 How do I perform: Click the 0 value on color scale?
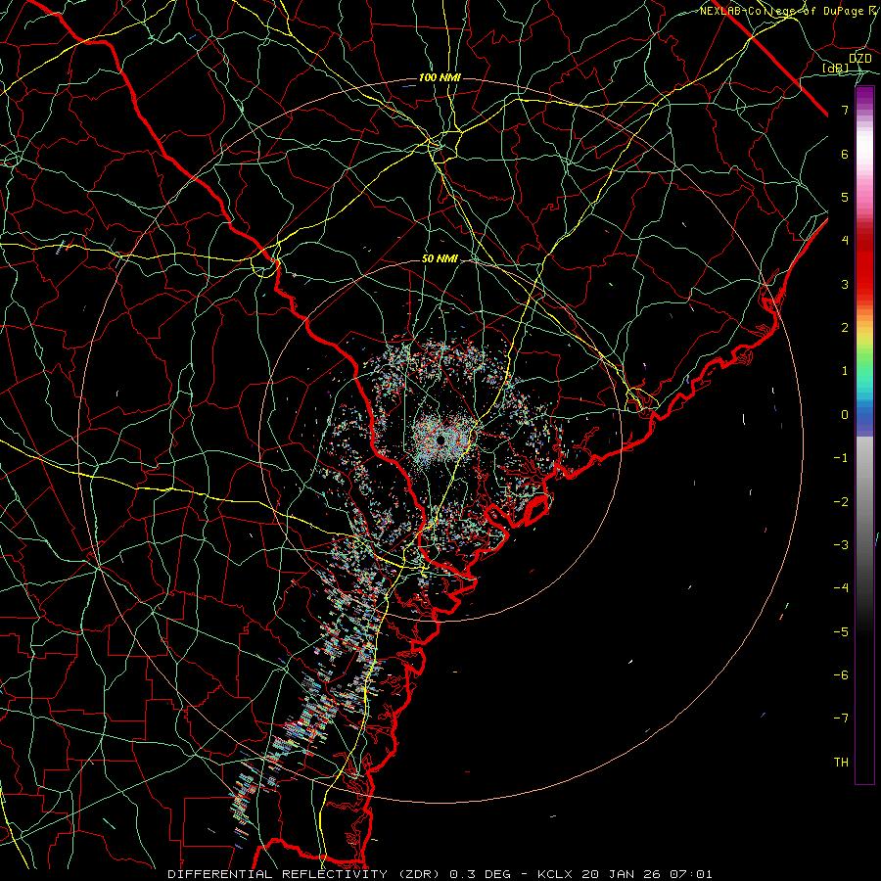click(845, 415)
